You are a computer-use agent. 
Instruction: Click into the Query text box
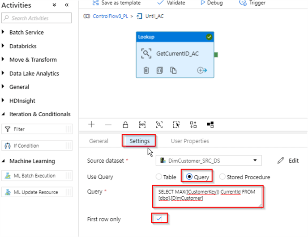[x=209, y=197]
